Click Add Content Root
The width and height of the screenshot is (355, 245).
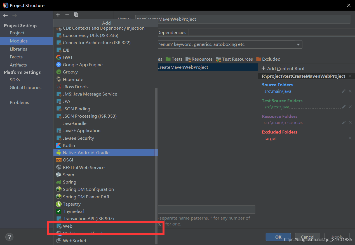pyautogui.click(x=283, y=68)
